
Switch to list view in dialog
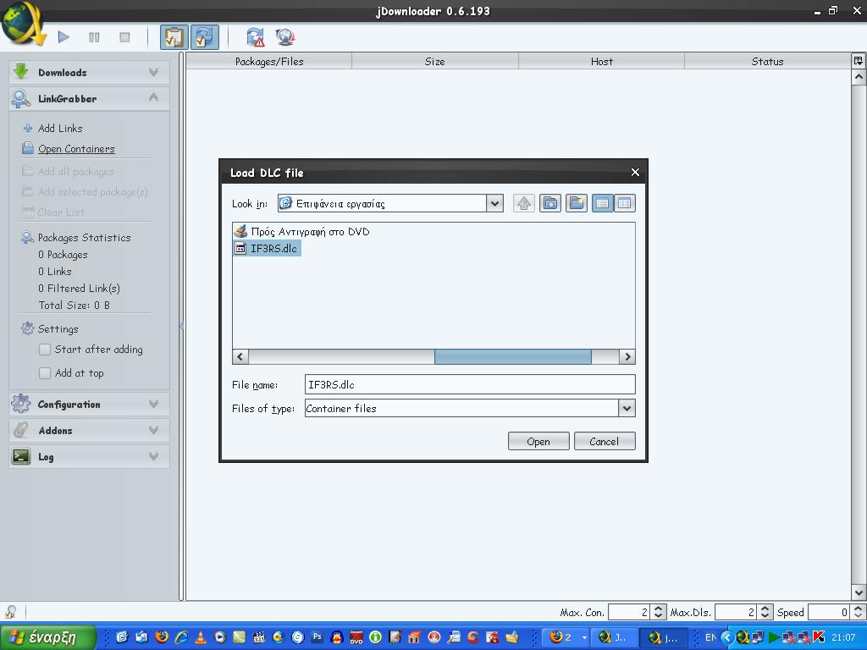coord(602,203)
